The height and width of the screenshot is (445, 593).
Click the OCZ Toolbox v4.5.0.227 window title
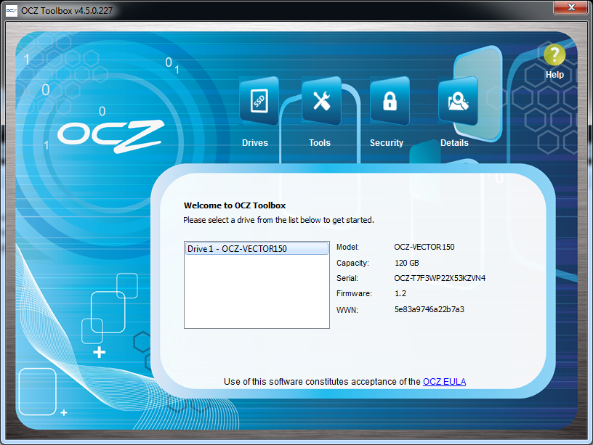click(67, 11)
